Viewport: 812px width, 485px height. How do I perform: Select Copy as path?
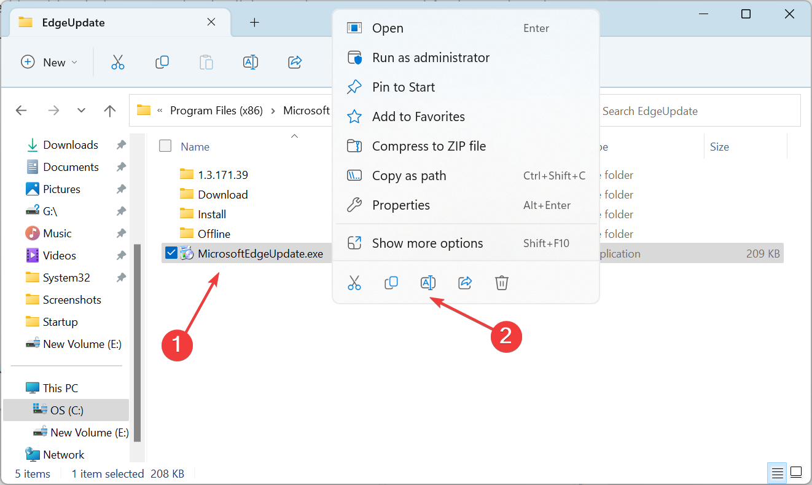point(466,175)
